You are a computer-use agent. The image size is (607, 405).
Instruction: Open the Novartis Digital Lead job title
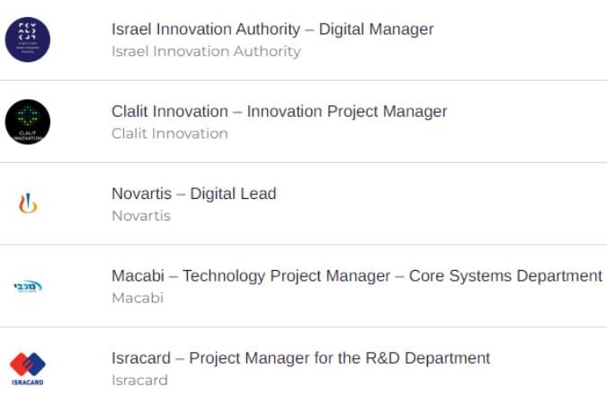click(194, 193)
